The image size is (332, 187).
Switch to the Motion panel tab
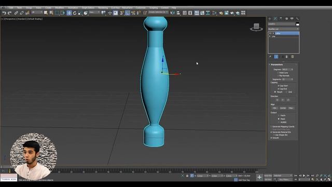pos(286,19)
